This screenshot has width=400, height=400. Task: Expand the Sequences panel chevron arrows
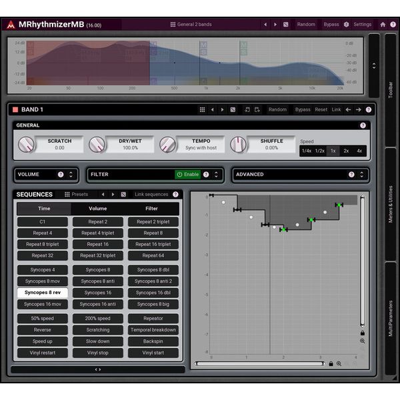tap(98, 369)
